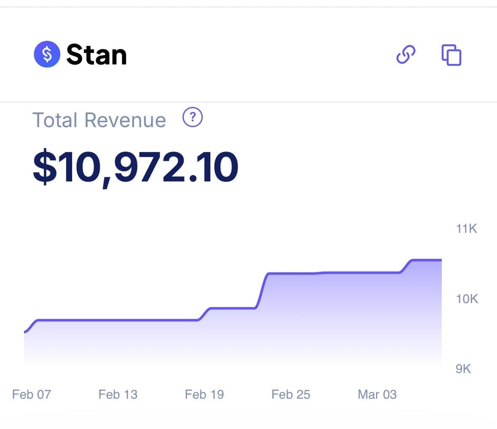Screen dimensions: 497x429
Task: Click the Feb 13 axis date label
Action: click(118, 394)
